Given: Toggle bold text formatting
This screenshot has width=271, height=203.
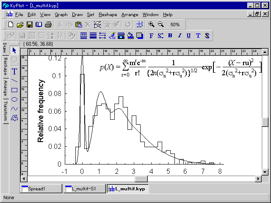Looking at the screenshot, I should click(170, 36).
